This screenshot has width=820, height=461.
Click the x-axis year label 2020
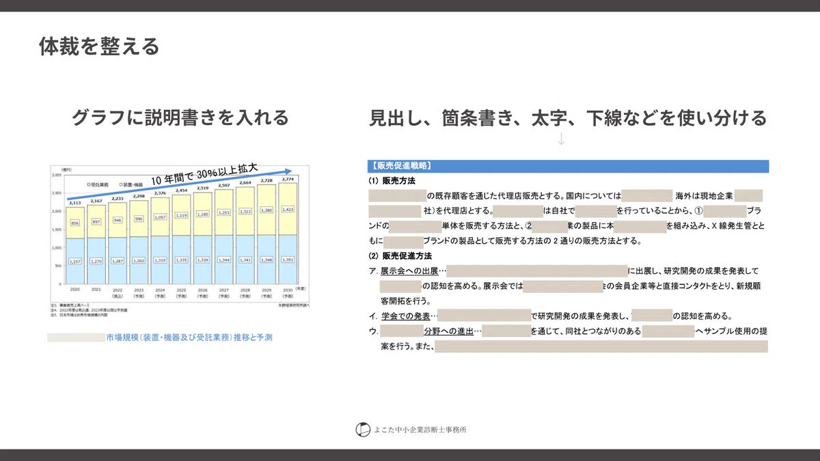tap(75, 290)
